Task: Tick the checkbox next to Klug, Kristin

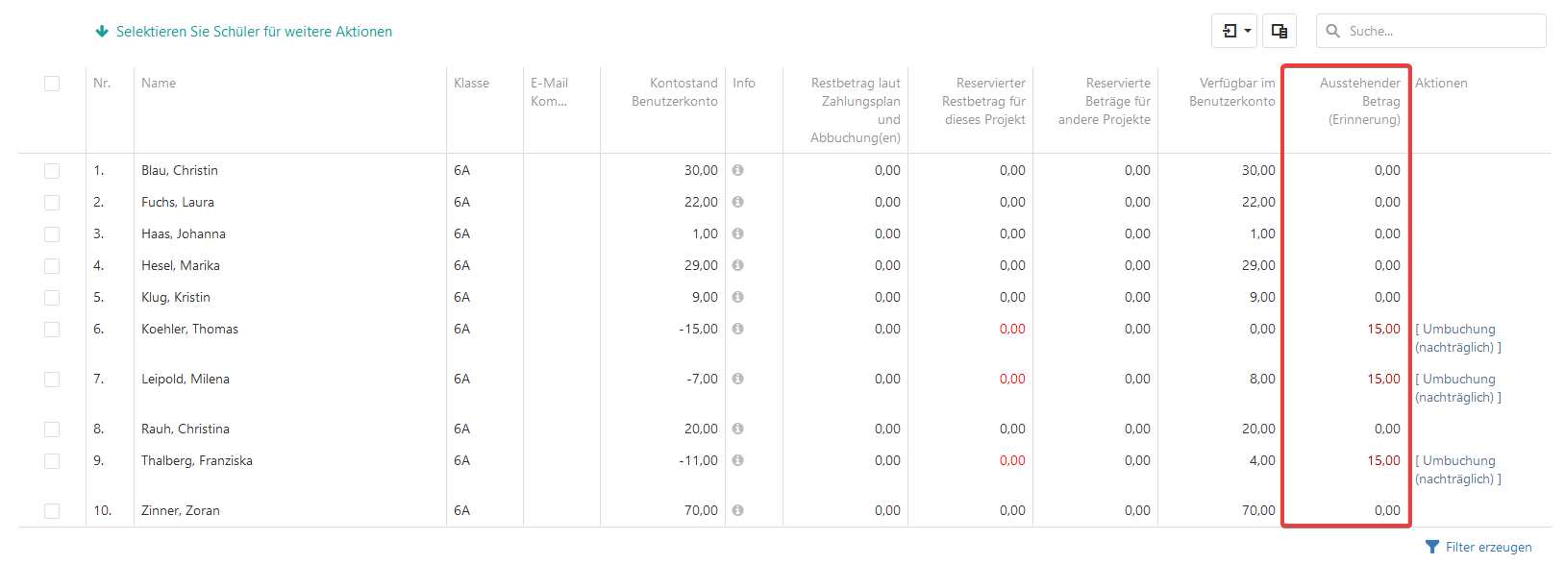Action: 52,298
